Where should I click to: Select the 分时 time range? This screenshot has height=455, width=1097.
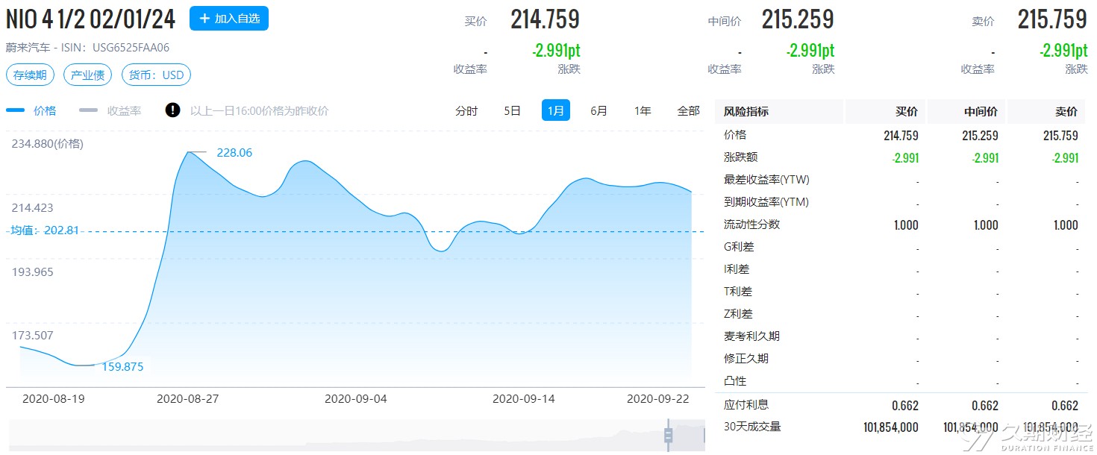click(x=466, y=110)
